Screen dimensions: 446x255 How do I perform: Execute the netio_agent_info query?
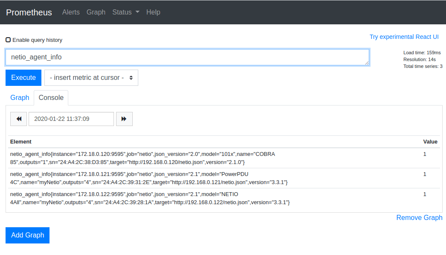click(23, 78)
